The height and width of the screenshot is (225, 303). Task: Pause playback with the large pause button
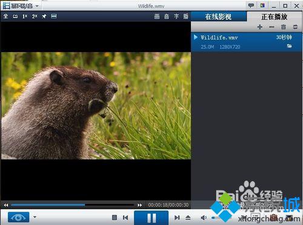pyautogui.click(x=151, y=218)
